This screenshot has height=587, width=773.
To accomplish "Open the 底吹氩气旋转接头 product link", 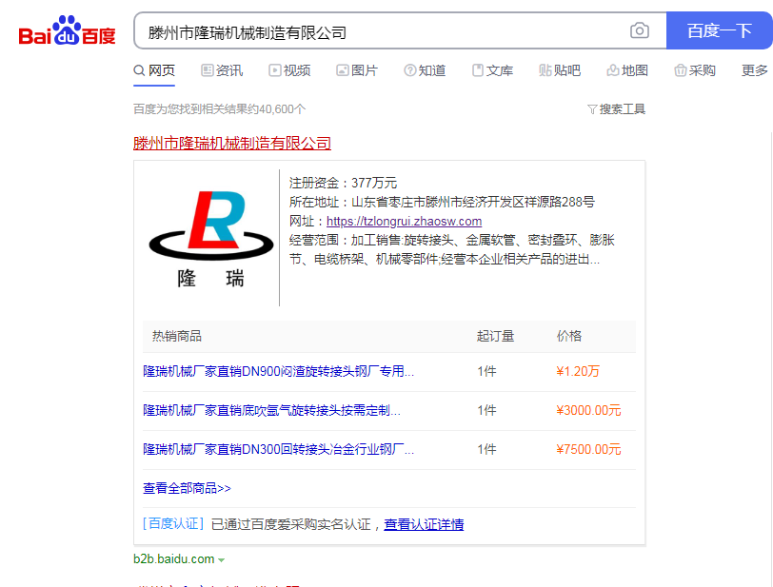I will (271, 410).
